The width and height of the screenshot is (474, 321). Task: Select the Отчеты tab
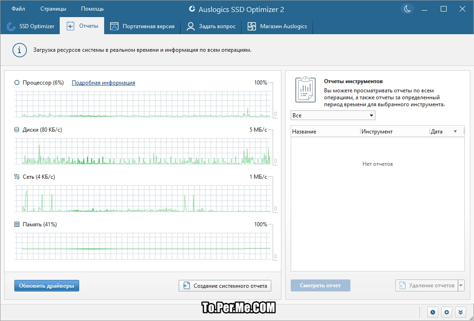coord(82,26)
